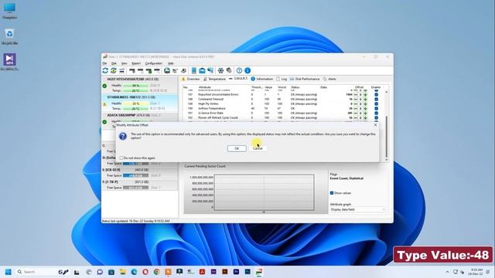Click the HGST disk green health bar
495x278 pixels.
click(136, 86)
